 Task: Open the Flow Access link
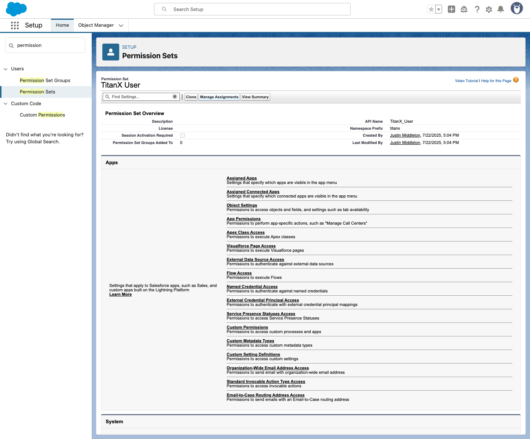239,273
